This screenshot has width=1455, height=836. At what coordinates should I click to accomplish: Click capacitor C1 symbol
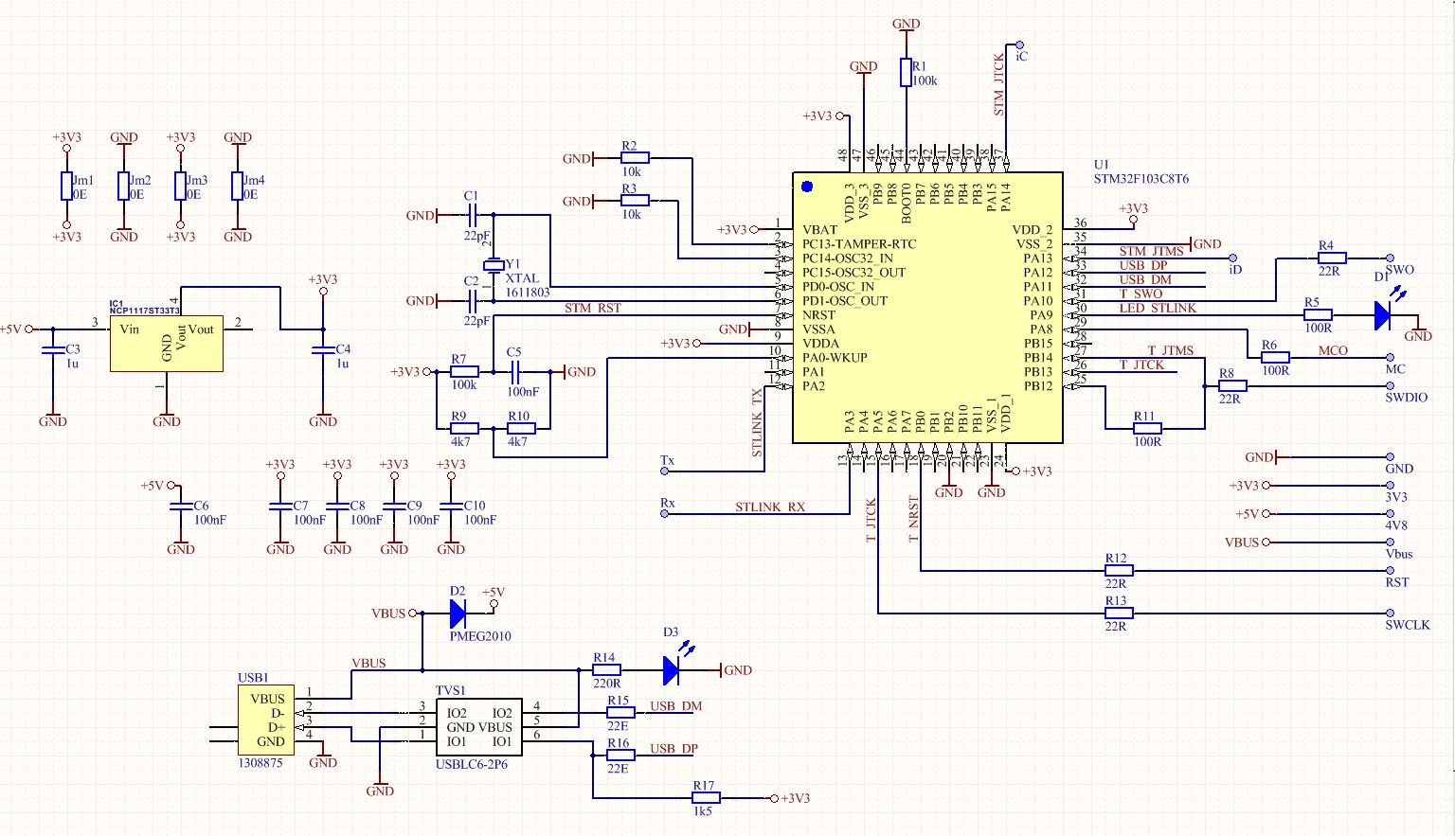click(x=475, y=215)
